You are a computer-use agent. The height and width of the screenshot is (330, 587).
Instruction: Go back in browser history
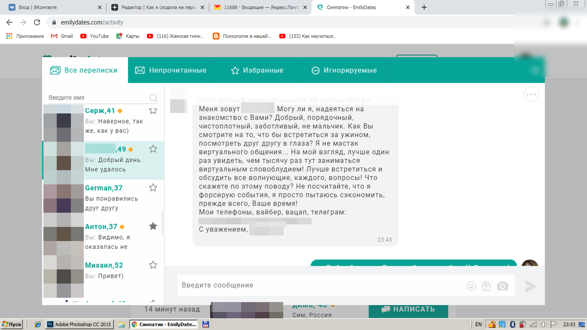pyautogui.click(x=9, y=22)
